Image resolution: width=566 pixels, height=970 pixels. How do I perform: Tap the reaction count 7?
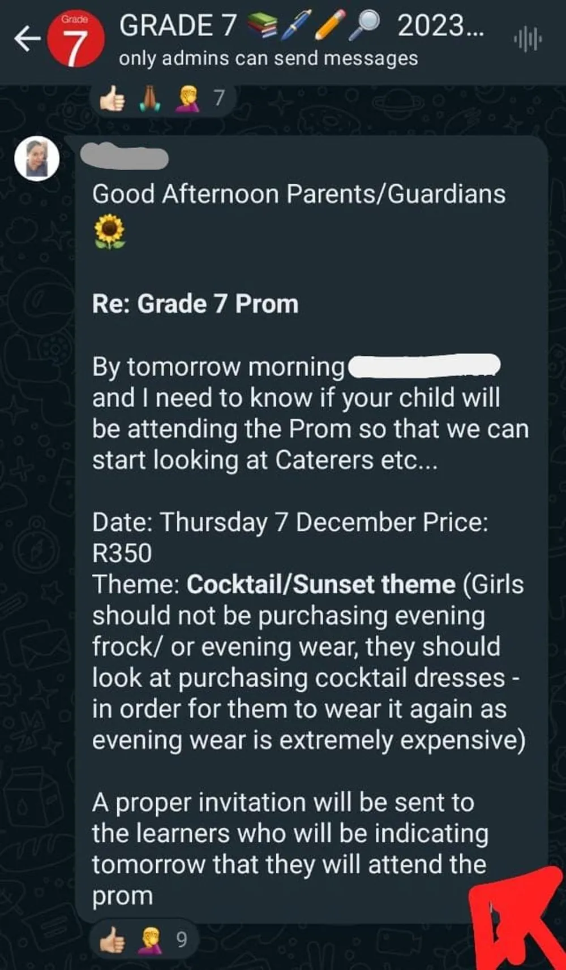coord(219,99)
